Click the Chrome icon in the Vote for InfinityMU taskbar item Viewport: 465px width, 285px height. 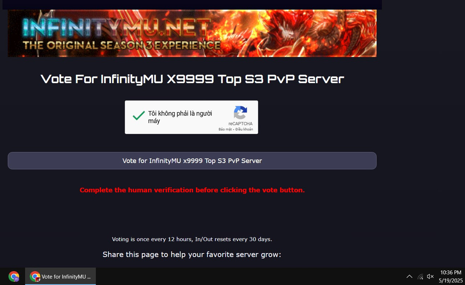[x=35, y=277]
